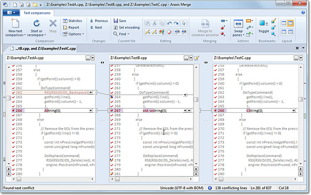Click the TestB pane horizontal scrollbar thumb
This screenshot has height=195, width=311.
[x=117, y=179]
